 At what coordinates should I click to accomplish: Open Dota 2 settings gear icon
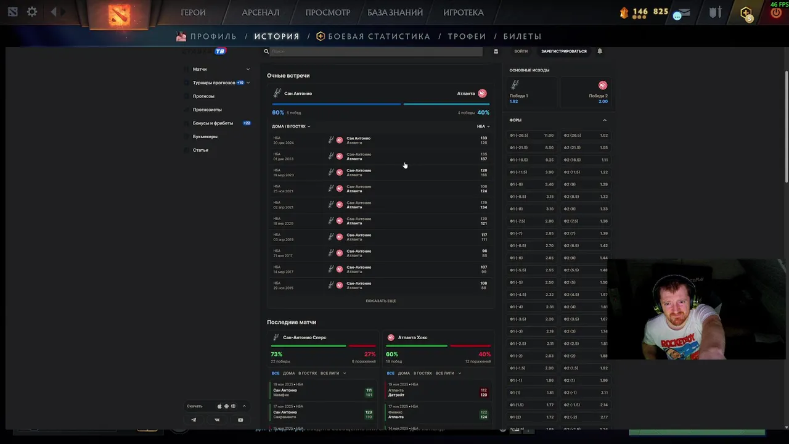coord(32,12)
